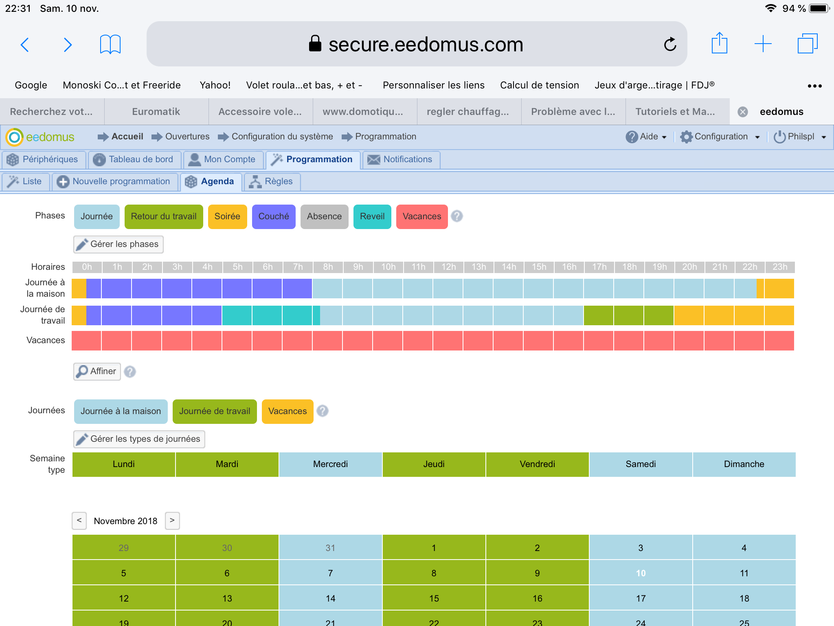This screenshot has height=626, width=834.
Task: Click the Notifications envelope icon
Action: pos(373,160)
